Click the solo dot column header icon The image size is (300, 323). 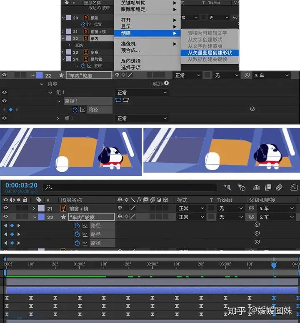(19, 200)
